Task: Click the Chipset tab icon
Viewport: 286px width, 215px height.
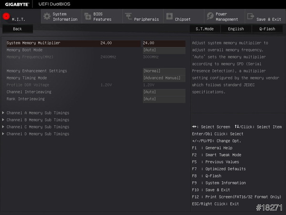Action: (169, 17)
